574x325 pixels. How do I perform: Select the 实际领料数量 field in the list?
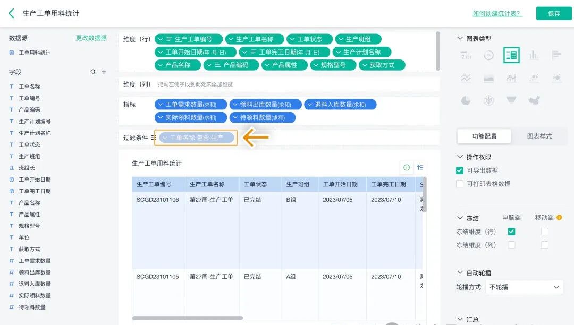point(35,295)
